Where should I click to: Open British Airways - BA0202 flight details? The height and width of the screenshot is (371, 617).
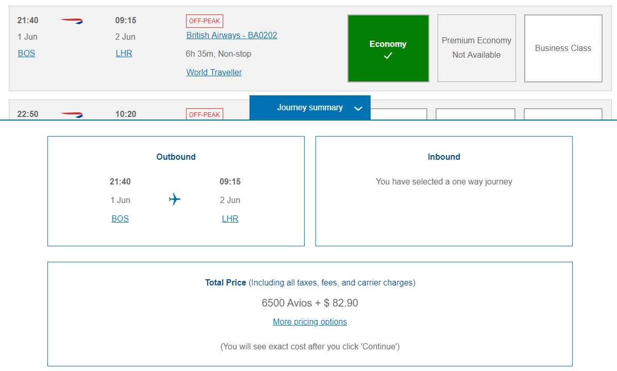231,36
